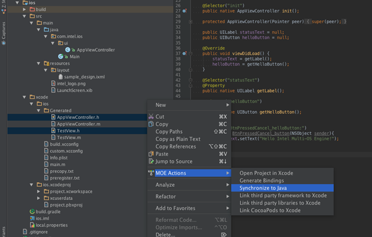
Task: Open the Analyze submenu
Action: 189,185
